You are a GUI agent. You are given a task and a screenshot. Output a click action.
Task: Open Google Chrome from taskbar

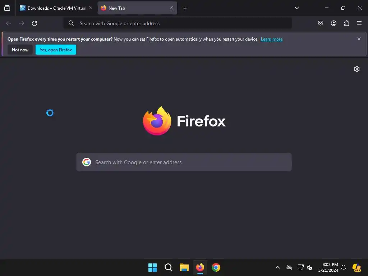click(216, 267)
